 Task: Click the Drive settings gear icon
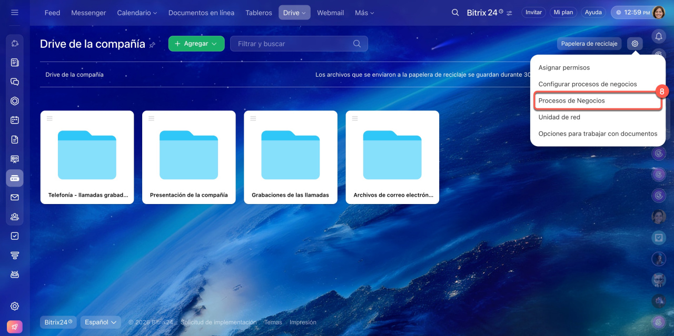pos(635,44)
